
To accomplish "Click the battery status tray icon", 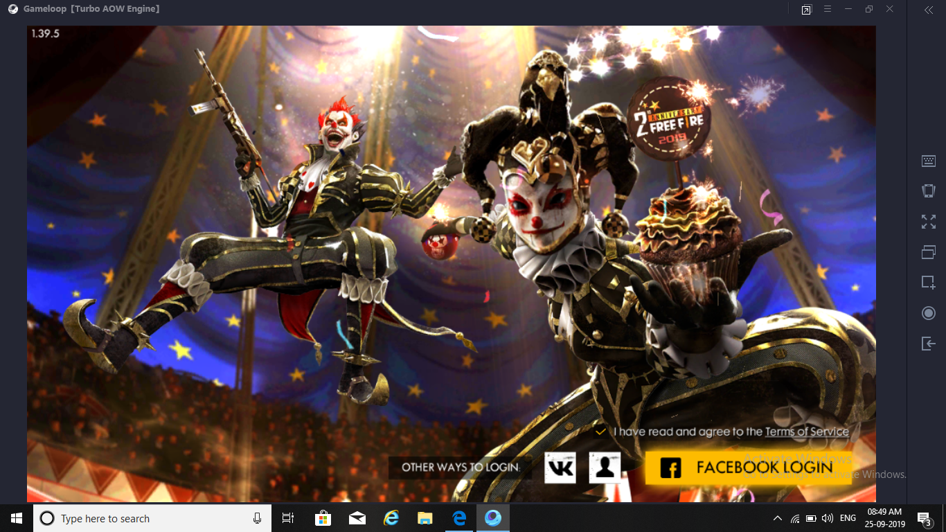I will [x=811, y=518].
